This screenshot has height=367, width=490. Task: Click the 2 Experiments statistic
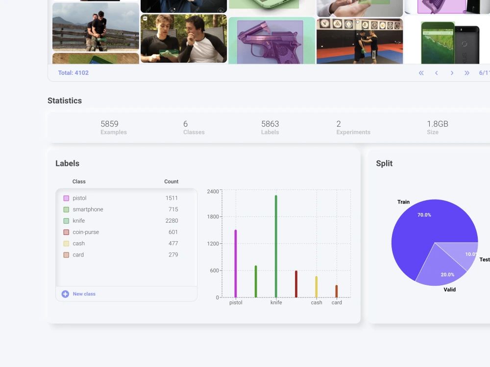353,128
